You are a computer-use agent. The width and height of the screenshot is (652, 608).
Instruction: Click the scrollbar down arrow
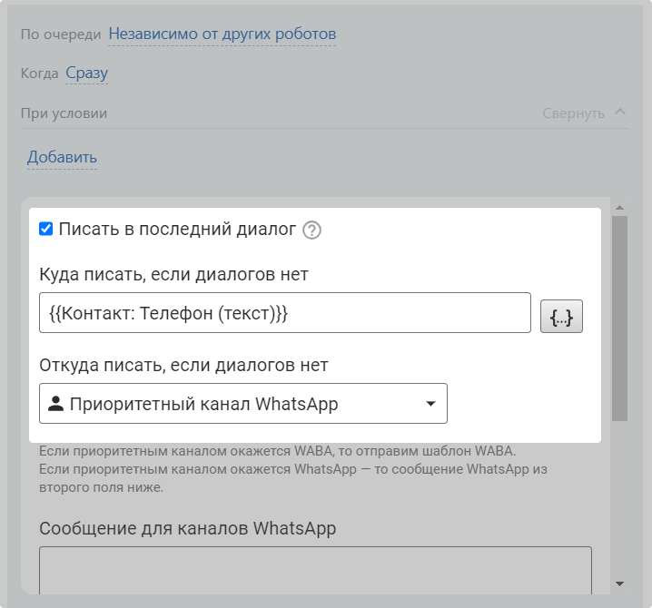(619, 583)
